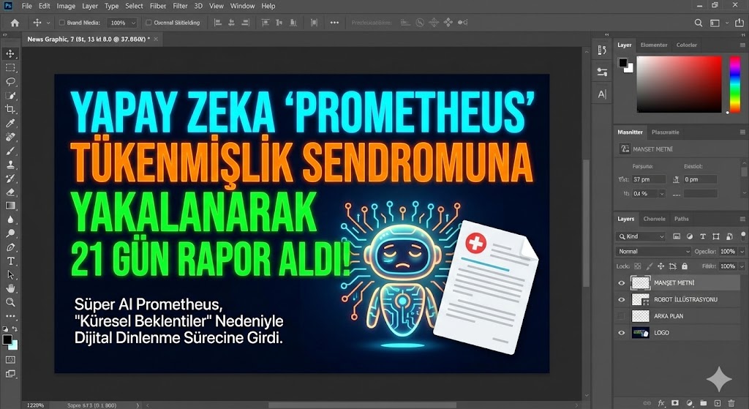The width and height of the screenshot is (749, 409).
Task: Select the Horizontal Type tool
Action: coord(10,260)
